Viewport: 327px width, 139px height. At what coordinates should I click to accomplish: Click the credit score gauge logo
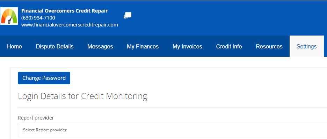tap(9, 16)
